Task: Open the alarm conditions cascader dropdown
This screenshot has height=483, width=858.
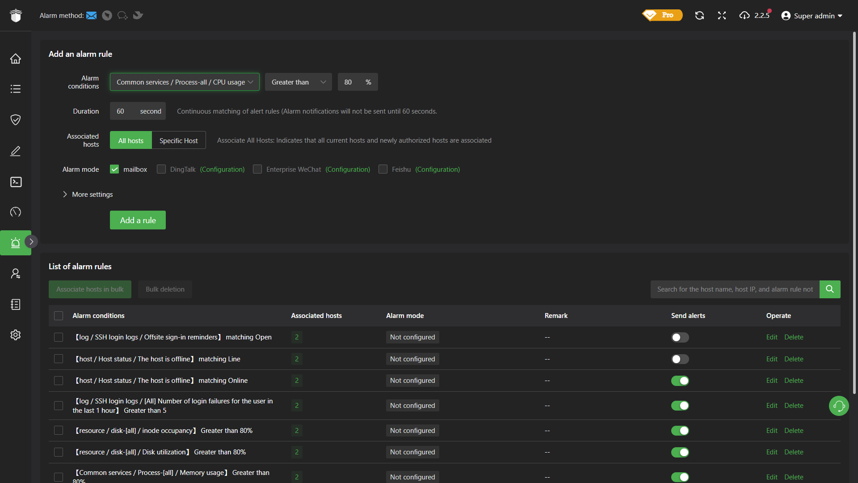Action: 185,82
